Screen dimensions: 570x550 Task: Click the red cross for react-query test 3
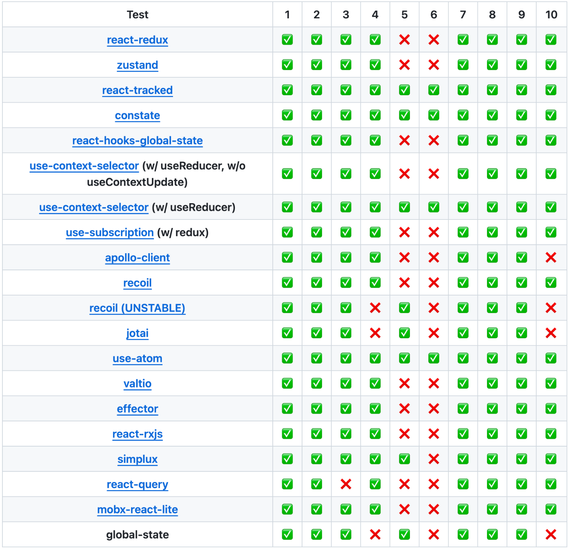coord(346,484)
